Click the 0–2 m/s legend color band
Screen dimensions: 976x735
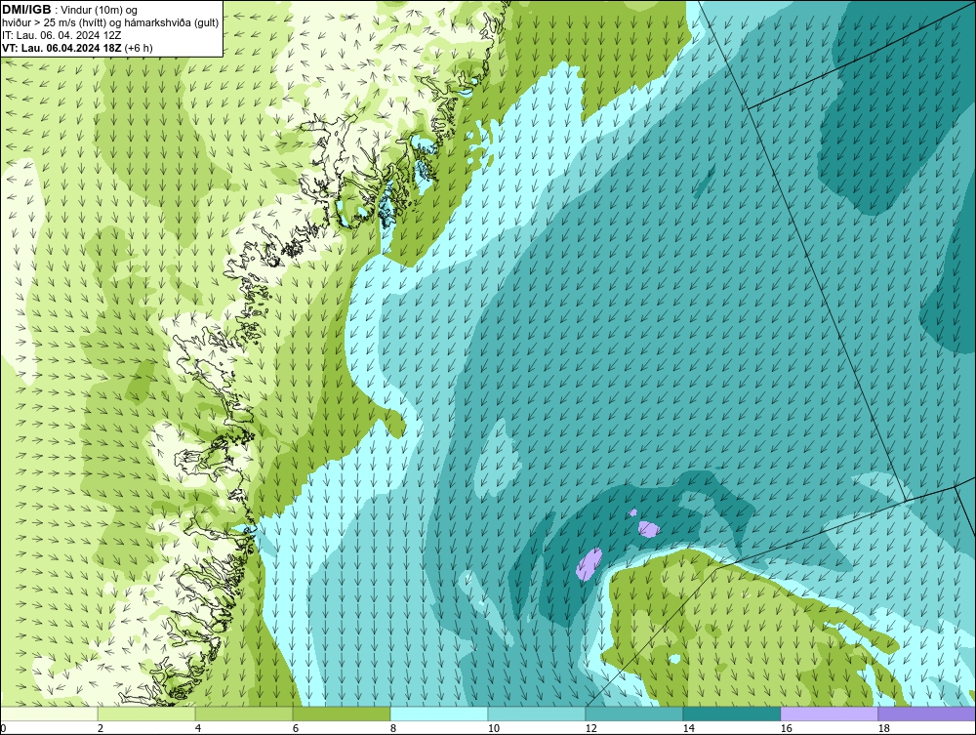49,714
